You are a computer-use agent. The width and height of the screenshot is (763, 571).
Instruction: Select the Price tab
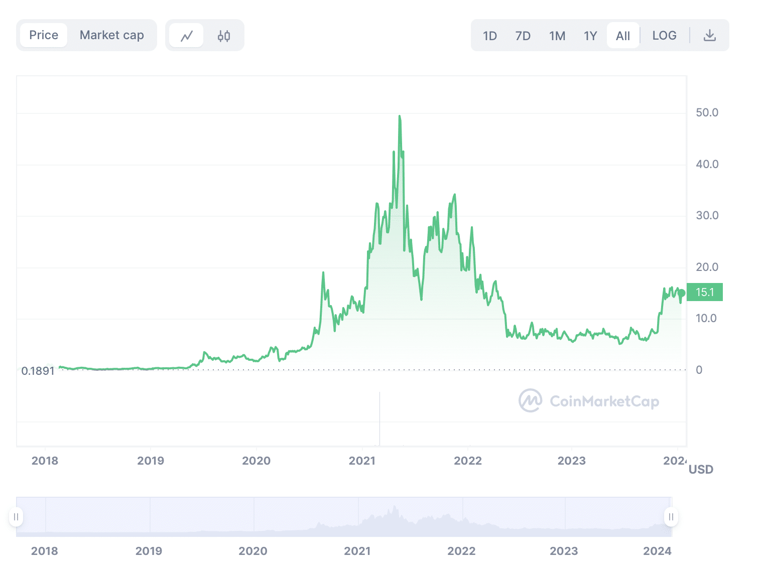(44, 35)
